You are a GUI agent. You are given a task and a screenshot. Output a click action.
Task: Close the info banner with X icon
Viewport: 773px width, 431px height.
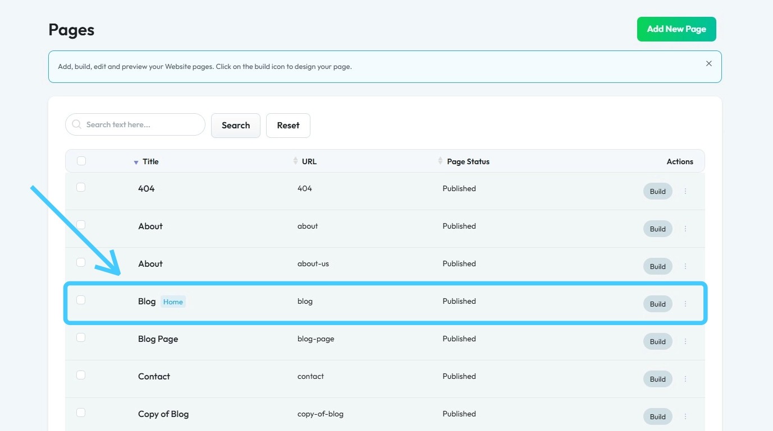point(709,63)
